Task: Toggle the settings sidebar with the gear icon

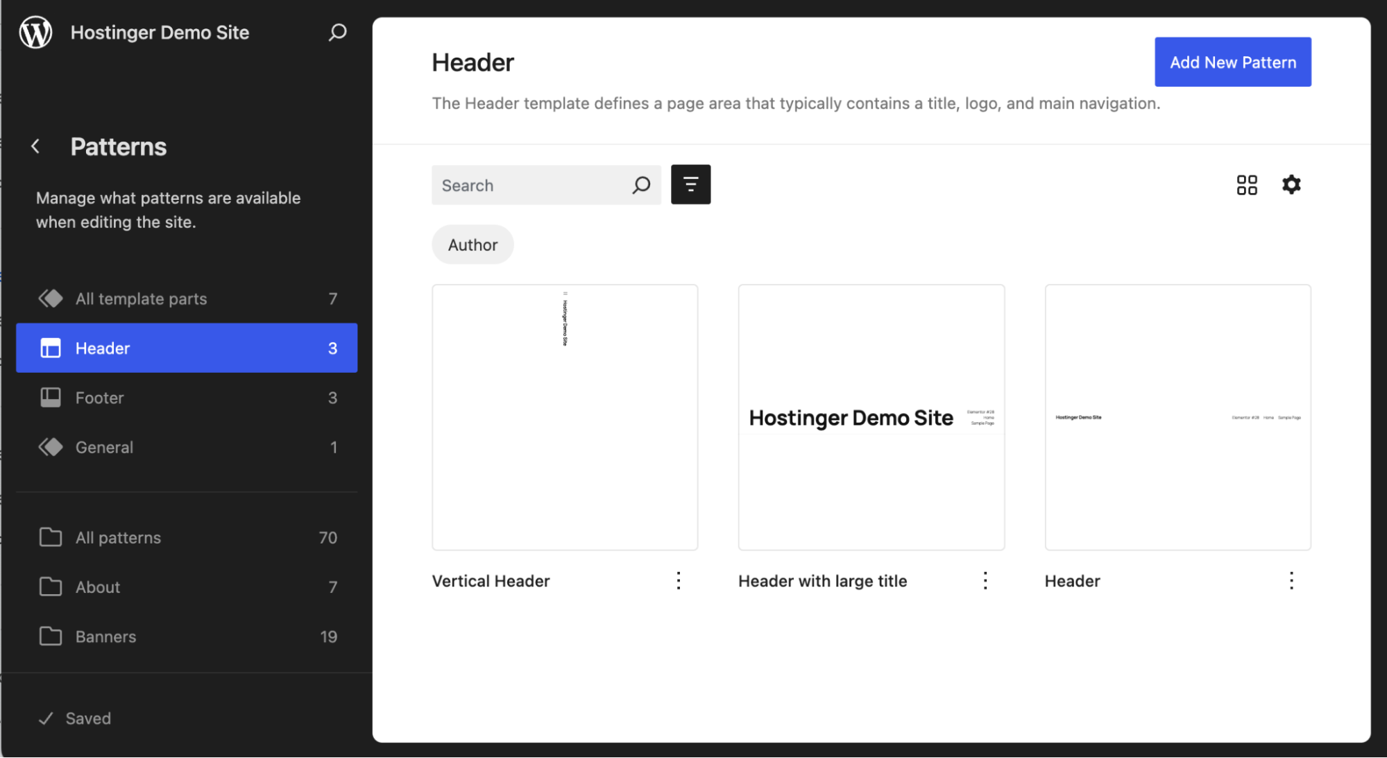Action: [x=1291, y=185]
